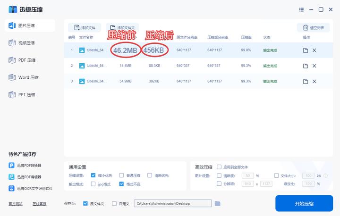Click the 添加文件 add file button
The image size is (340, 216).
click(85, 28)
